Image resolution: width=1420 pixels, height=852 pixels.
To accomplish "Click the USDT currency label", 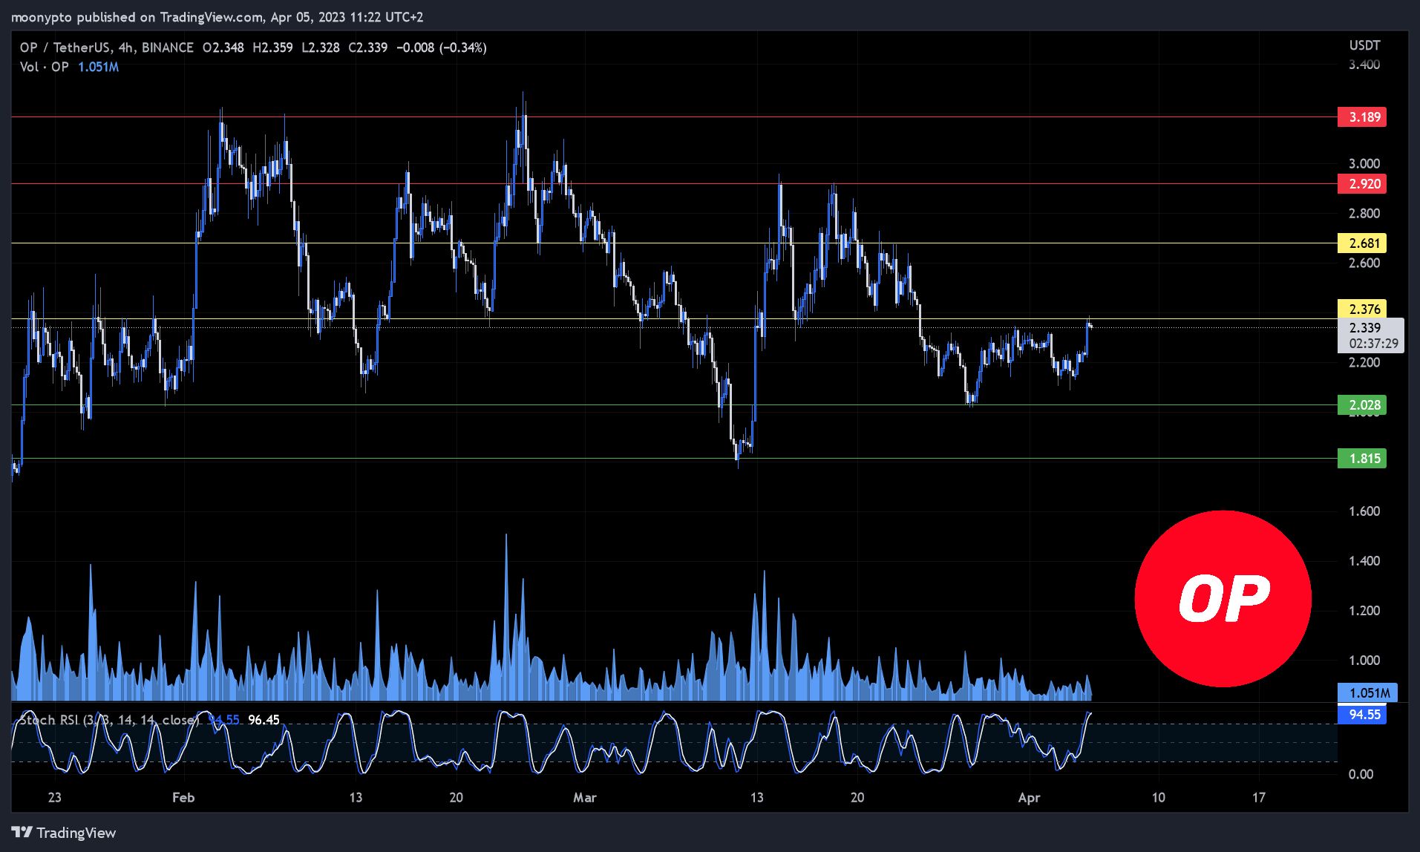I will 1364,45.
